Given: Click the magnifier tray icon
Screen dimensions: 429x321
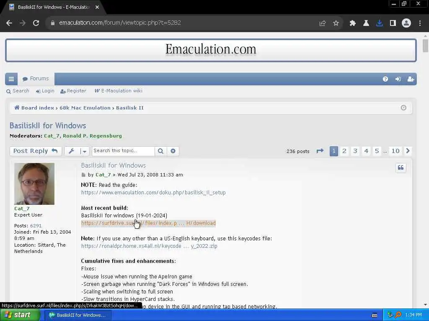Looking at the screenshot, I should pos(398,315).
